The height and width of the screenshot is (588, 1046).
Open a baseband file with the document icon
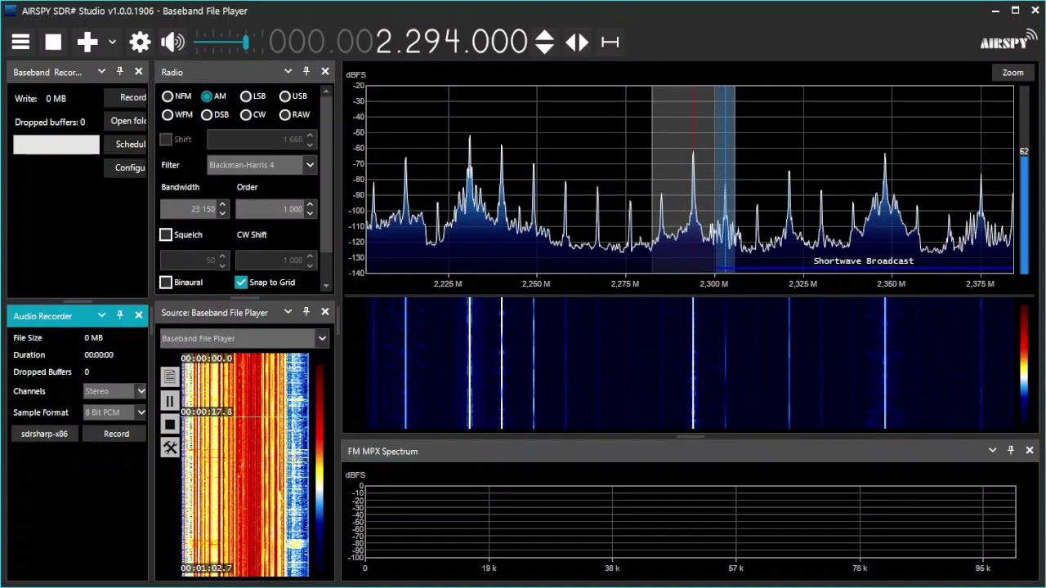click(170, 376)
